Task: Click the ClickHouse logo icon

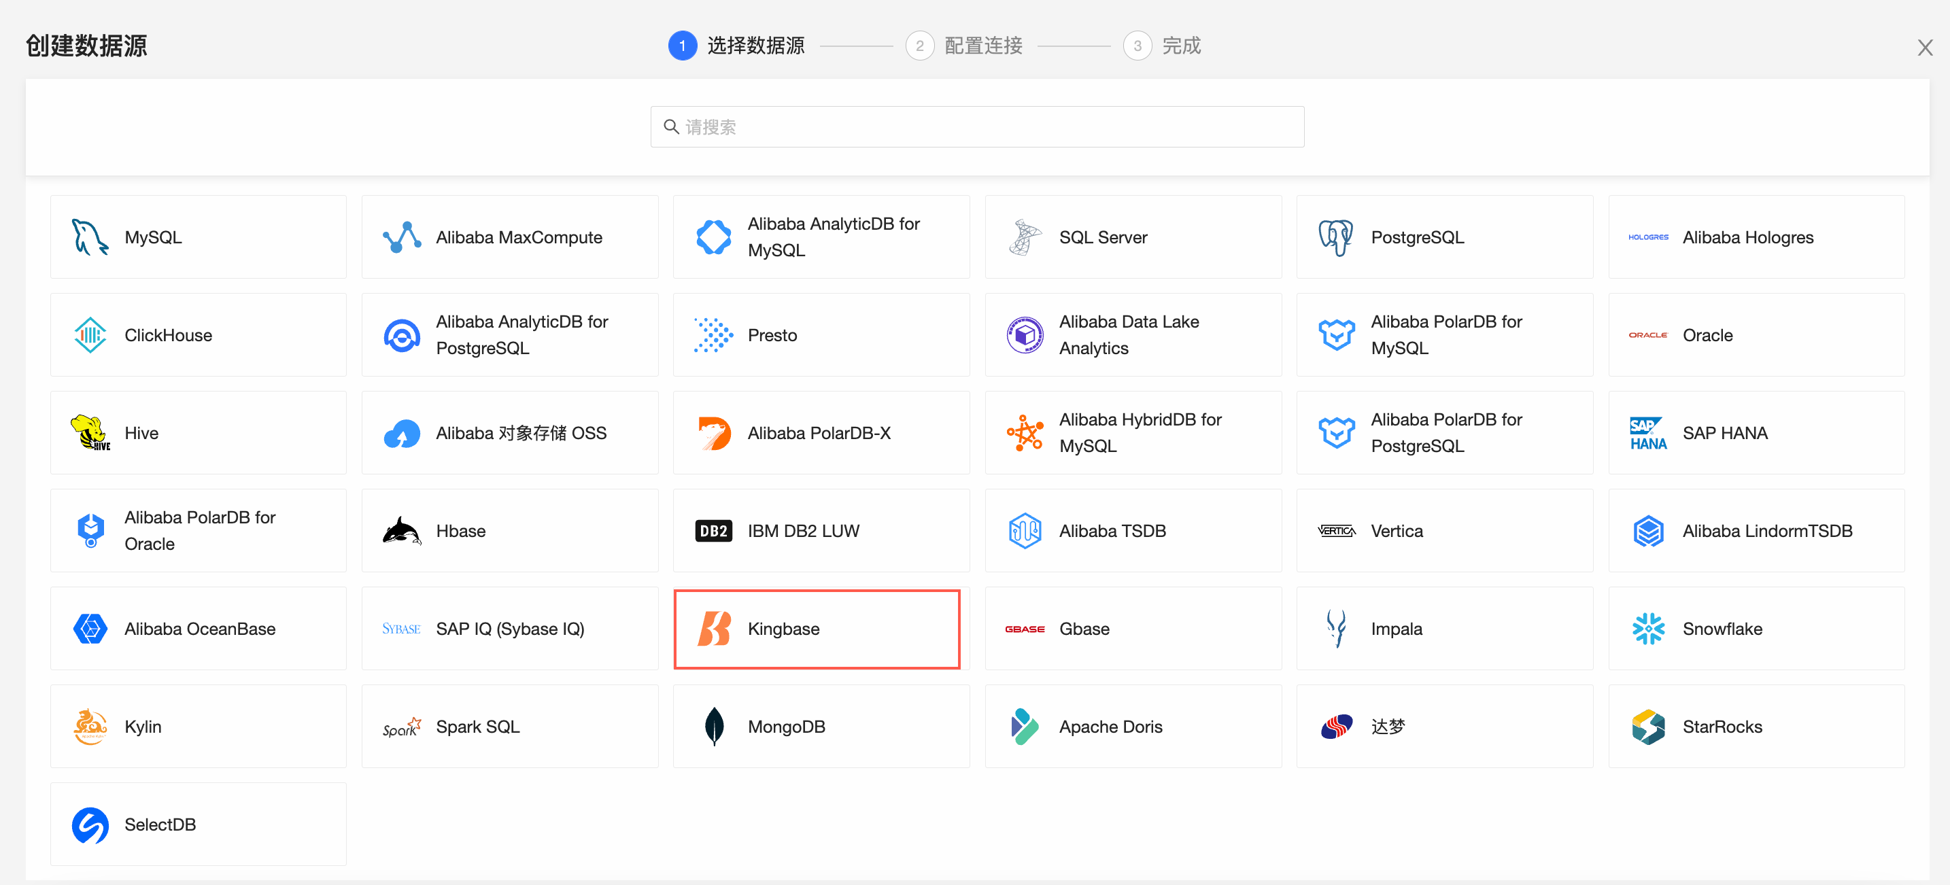Action: 90,334
